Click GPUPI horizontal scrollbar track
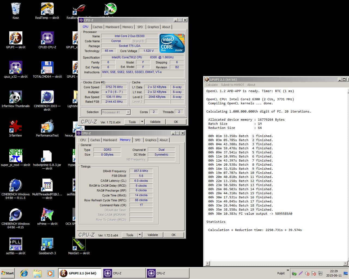 point(277,263)
